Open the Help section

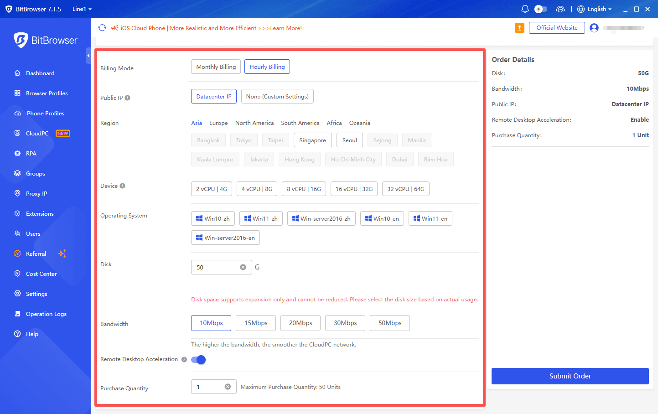32,334
